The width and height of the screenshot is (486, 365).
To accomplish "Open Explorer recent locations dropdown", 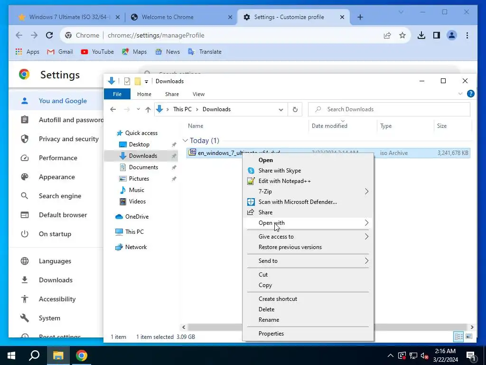I will click(x=138, y=109).
